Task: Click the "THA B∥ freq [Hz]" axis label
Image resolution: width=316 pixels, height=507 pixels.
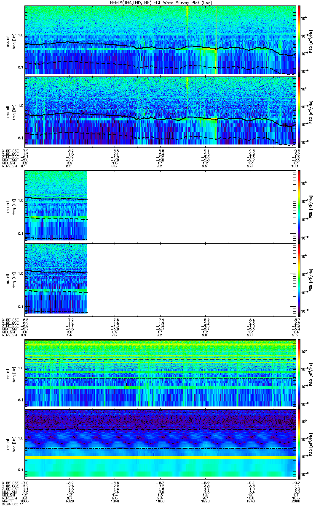Action: 10,111
